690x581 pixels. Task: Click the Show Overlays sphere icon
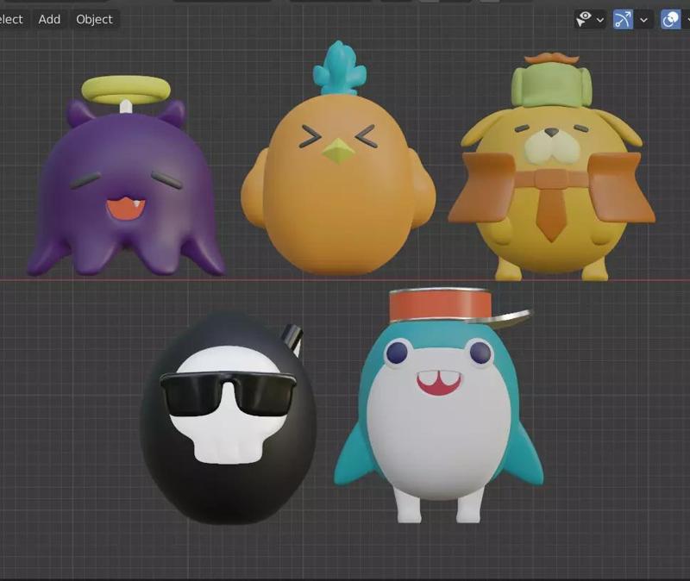pos(669,18)
